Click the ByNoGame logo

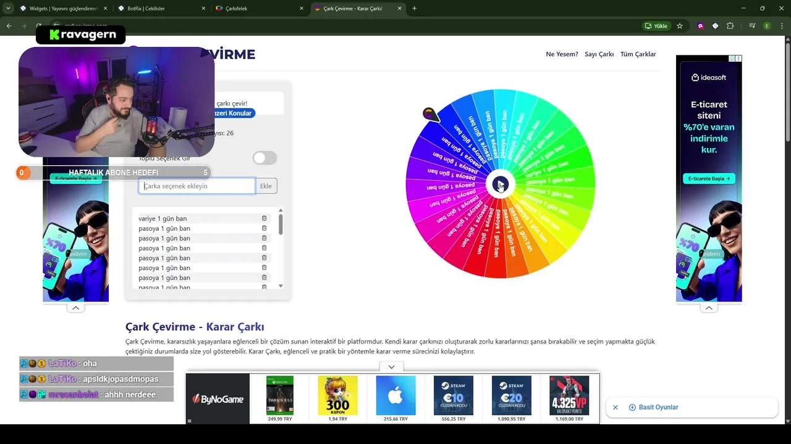pyautogui.click(x=218, y=399)
